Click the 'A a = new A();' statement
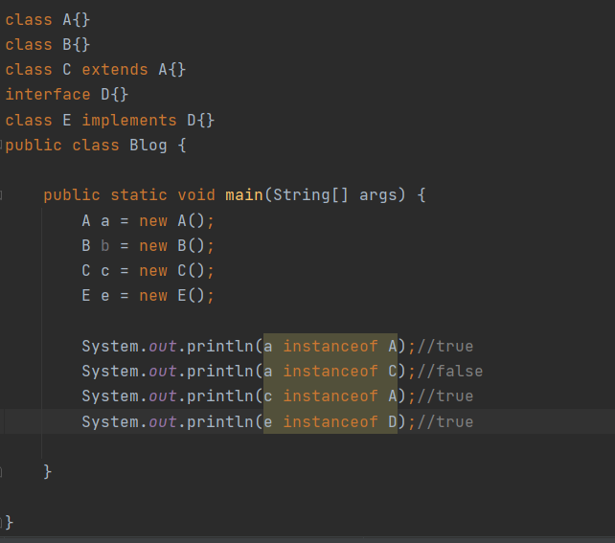Screen dimensions: 615x543 (x=148, y=220)
